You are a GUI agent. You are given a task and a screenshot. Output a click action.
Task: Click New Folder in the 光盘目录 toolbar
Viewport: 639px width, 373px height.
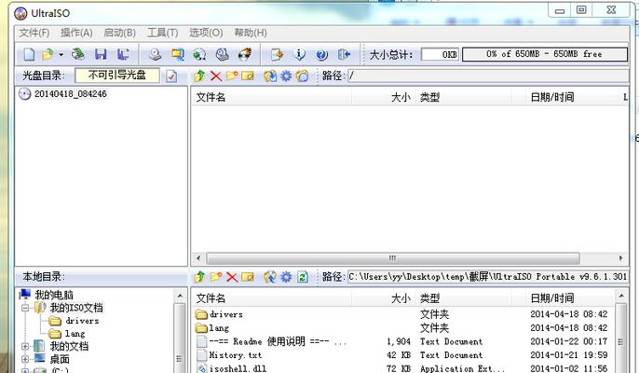(232, 76)
